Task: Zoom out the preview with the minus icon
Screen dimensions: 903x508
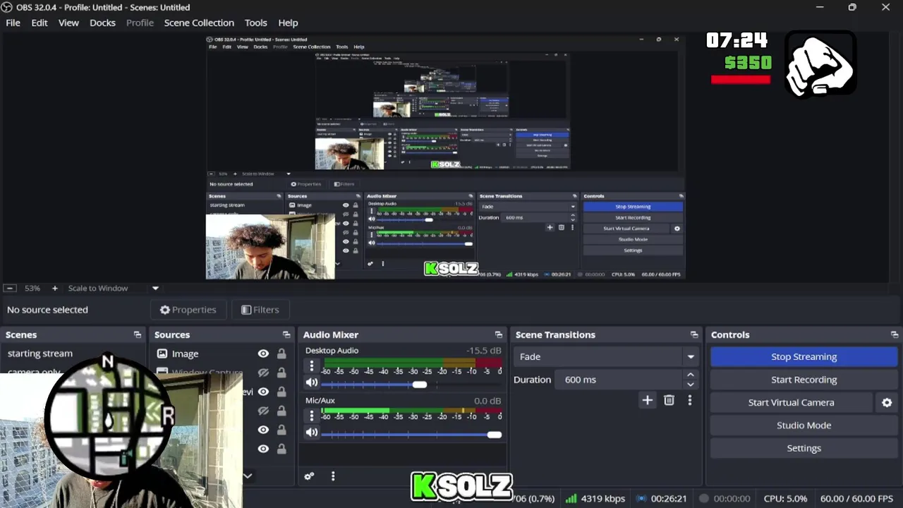Action: (x=10, y=288)
